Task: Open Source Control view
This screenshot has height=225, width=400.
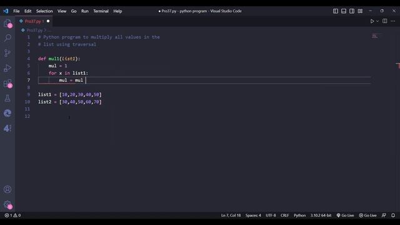Action: pyautogui.click(x=7, y=53)
